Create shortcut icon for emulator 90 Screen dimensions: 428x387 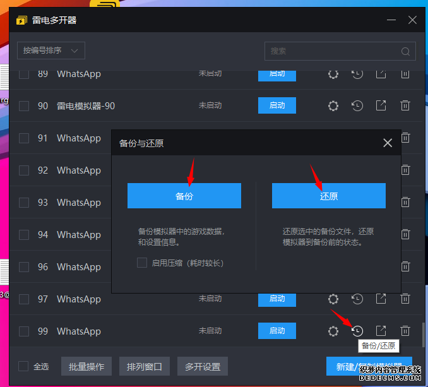coord(381,106)
